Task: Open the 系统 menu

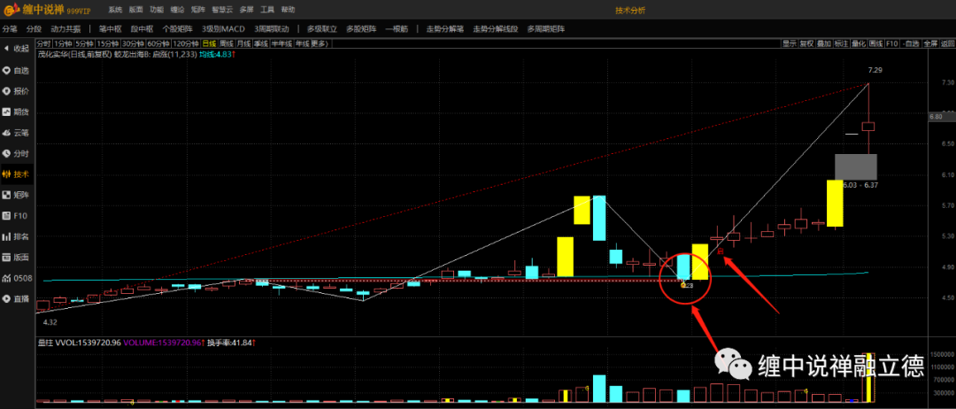Action: (115, 11)
